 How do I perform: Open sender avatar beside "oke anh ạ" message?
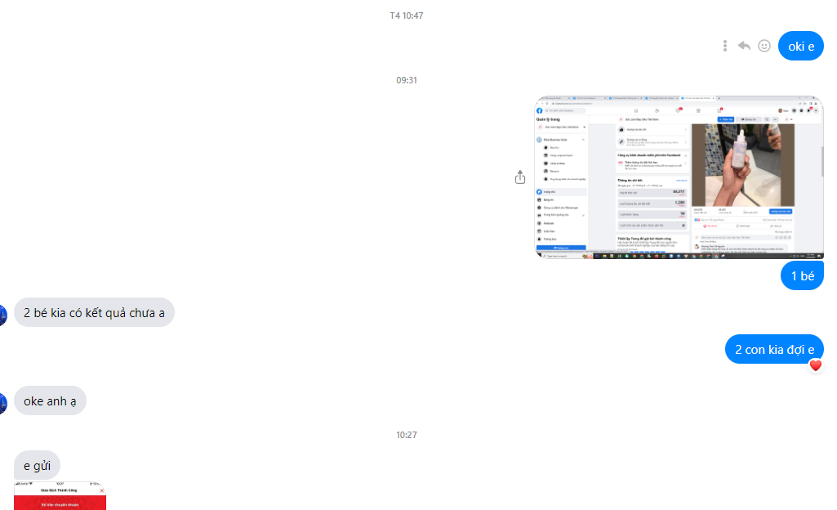3,402
